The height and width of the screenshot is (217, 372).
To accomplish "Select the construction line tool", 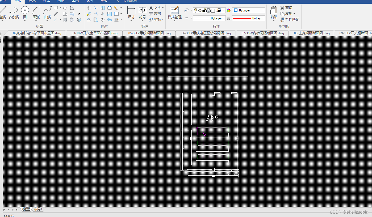I will click(56, 20).
